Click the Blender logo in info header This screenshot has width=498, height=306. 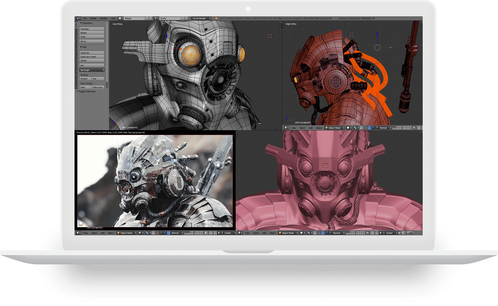216,18
